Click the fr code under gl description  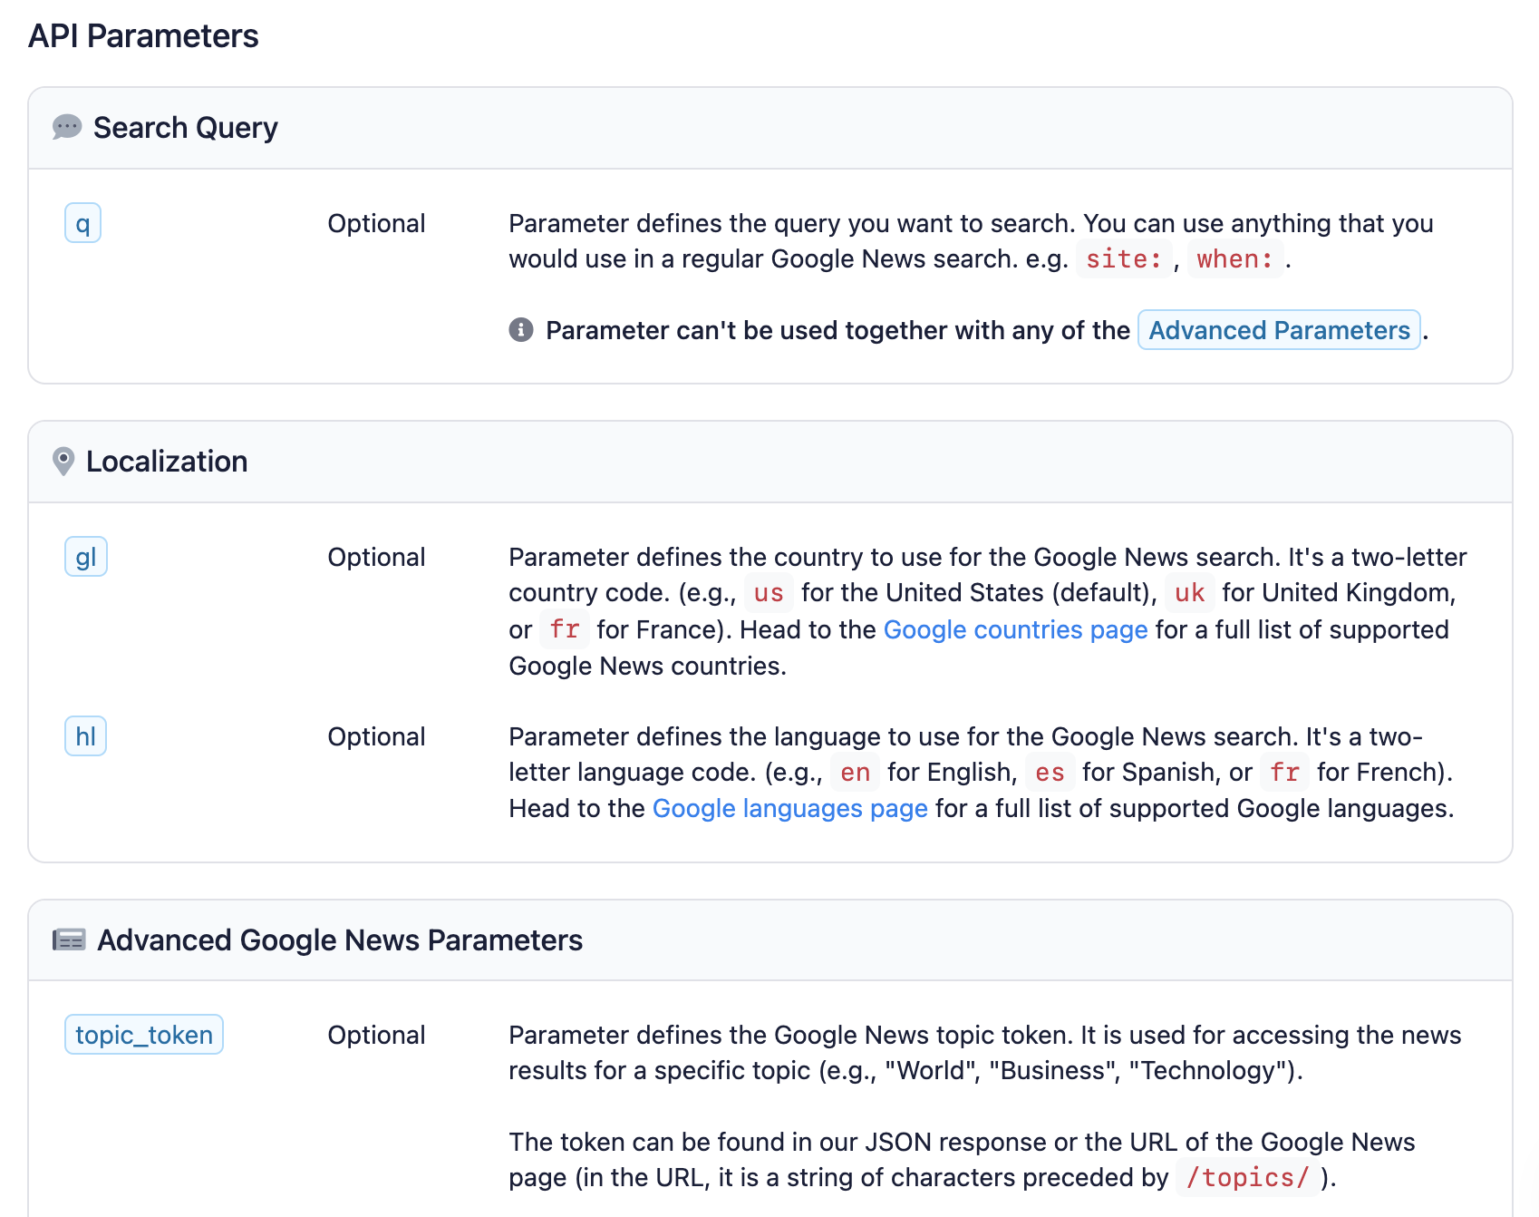point(564,629)
